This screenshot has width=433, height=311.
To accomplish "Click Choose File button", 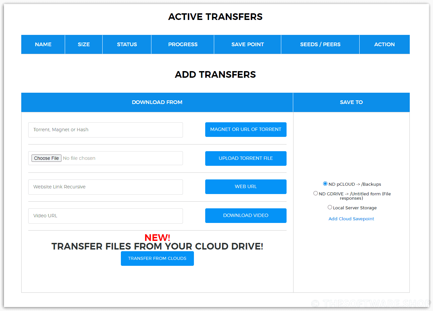I will [x=46, y=158].
